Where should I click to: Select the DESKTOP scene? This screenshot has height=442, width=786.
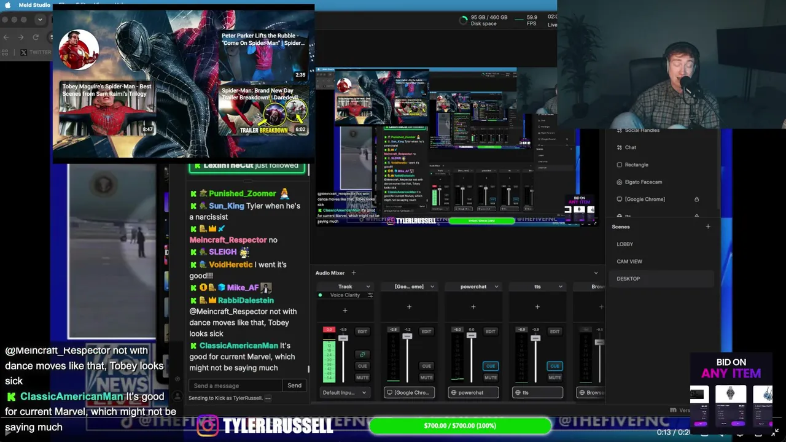tap(661, 279)
